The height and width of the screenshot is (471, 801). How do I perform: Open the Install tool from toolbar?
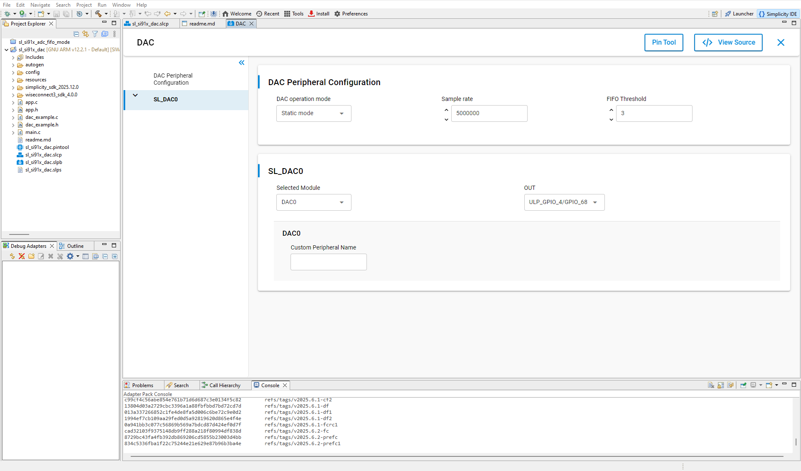[x=318, y=14]
